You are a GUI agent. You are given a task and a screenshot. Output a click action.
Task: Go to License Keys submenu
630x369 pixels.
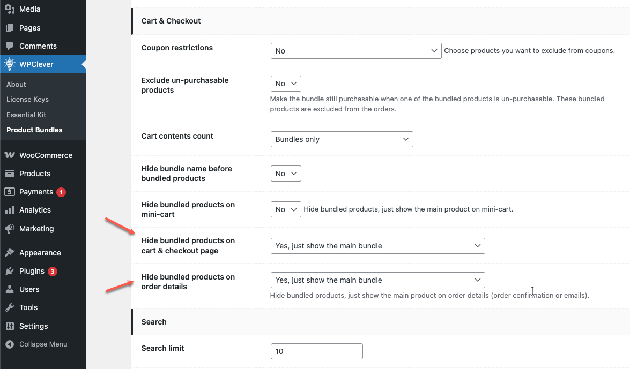point(27,99)
